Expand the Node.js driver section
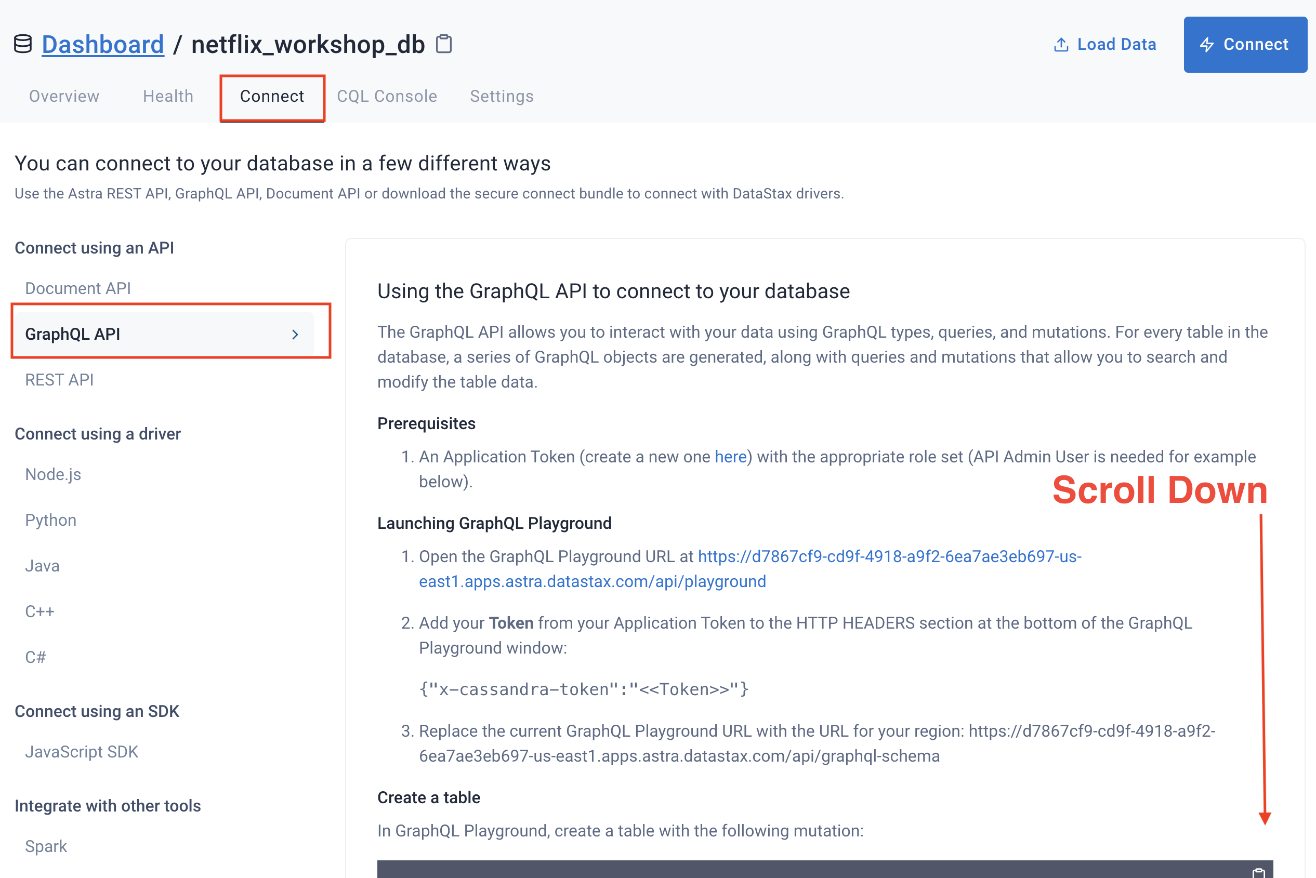1316x878 pixels. coord(53,474)
